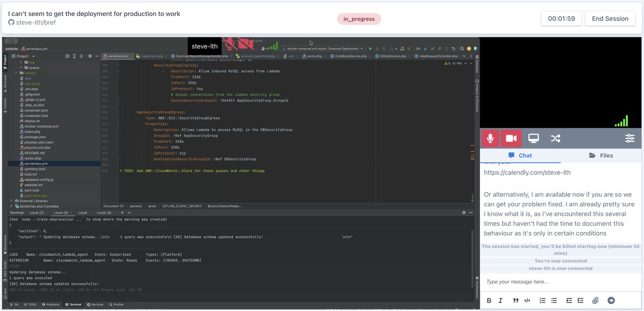Expand the log folder in project tree
The height and width of the screenshot is (311, 644).
tap(21, 62)
